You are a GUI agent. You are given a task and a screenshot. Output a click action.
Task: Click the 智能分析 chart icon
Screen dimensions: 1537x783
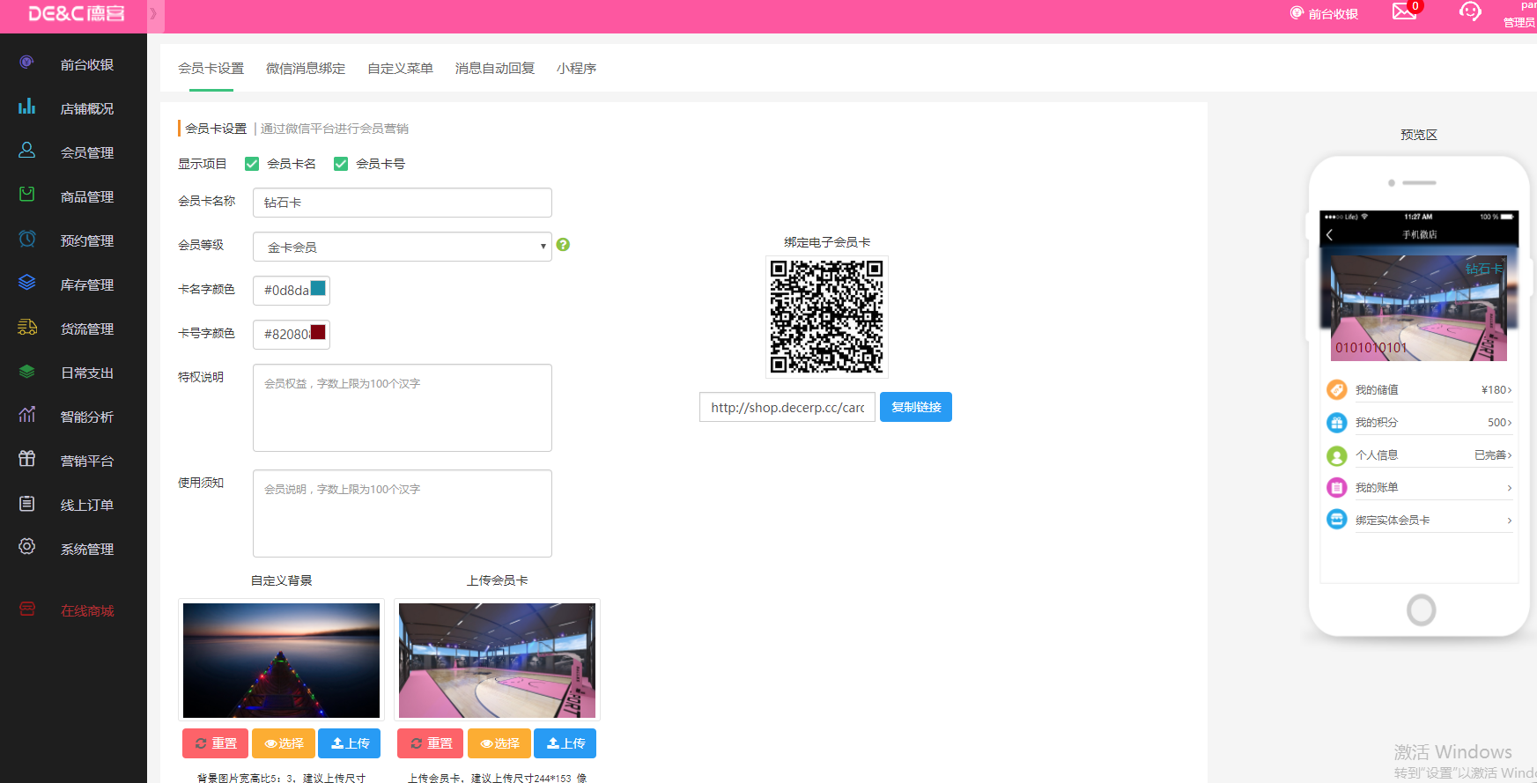26,415
